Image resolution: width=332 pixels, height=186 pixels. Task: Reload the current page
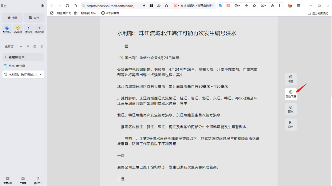(x=67, y=6)
